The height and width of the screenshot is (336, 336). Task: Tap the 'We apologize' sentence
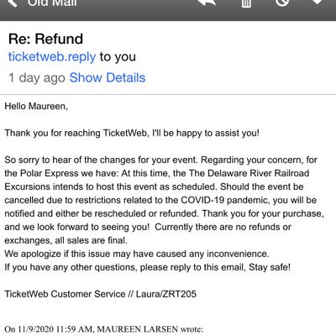(137, 254)
